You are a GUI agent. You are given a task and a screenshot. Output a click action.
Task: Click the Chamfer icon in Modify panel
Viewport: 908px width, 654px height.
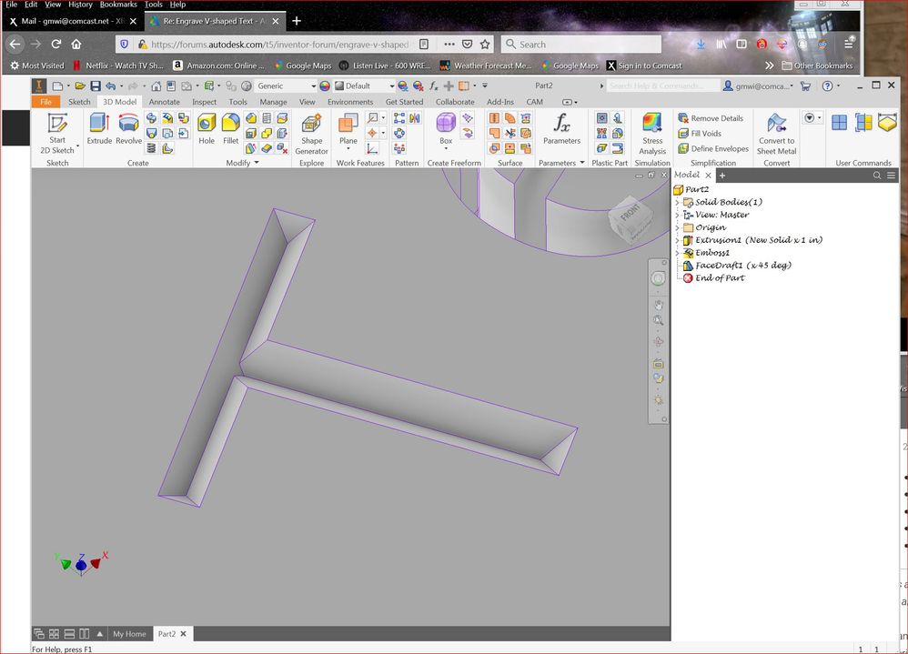click(x=251, y=118)
